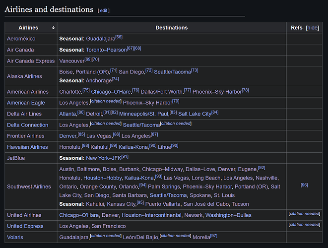Open the Atlanta destination link
This screenshot has width=328, height=248.
point(67,114)
